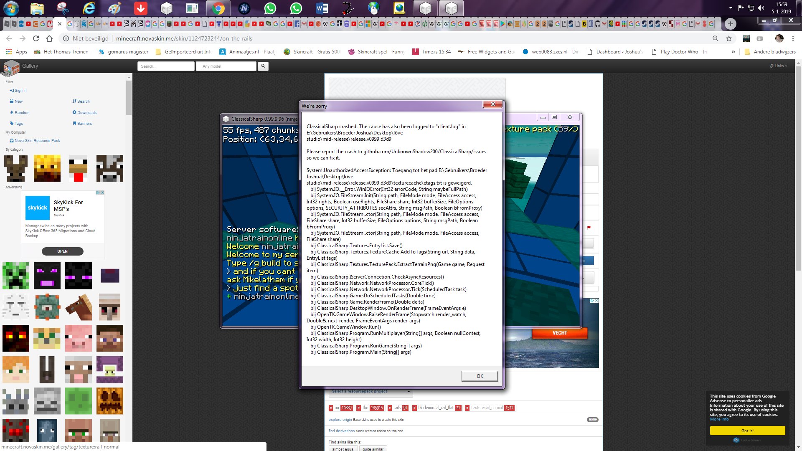Click OK in the crash dialog
Screen dimensions: 802x451
pyautogui.click(x=480, y=376)
